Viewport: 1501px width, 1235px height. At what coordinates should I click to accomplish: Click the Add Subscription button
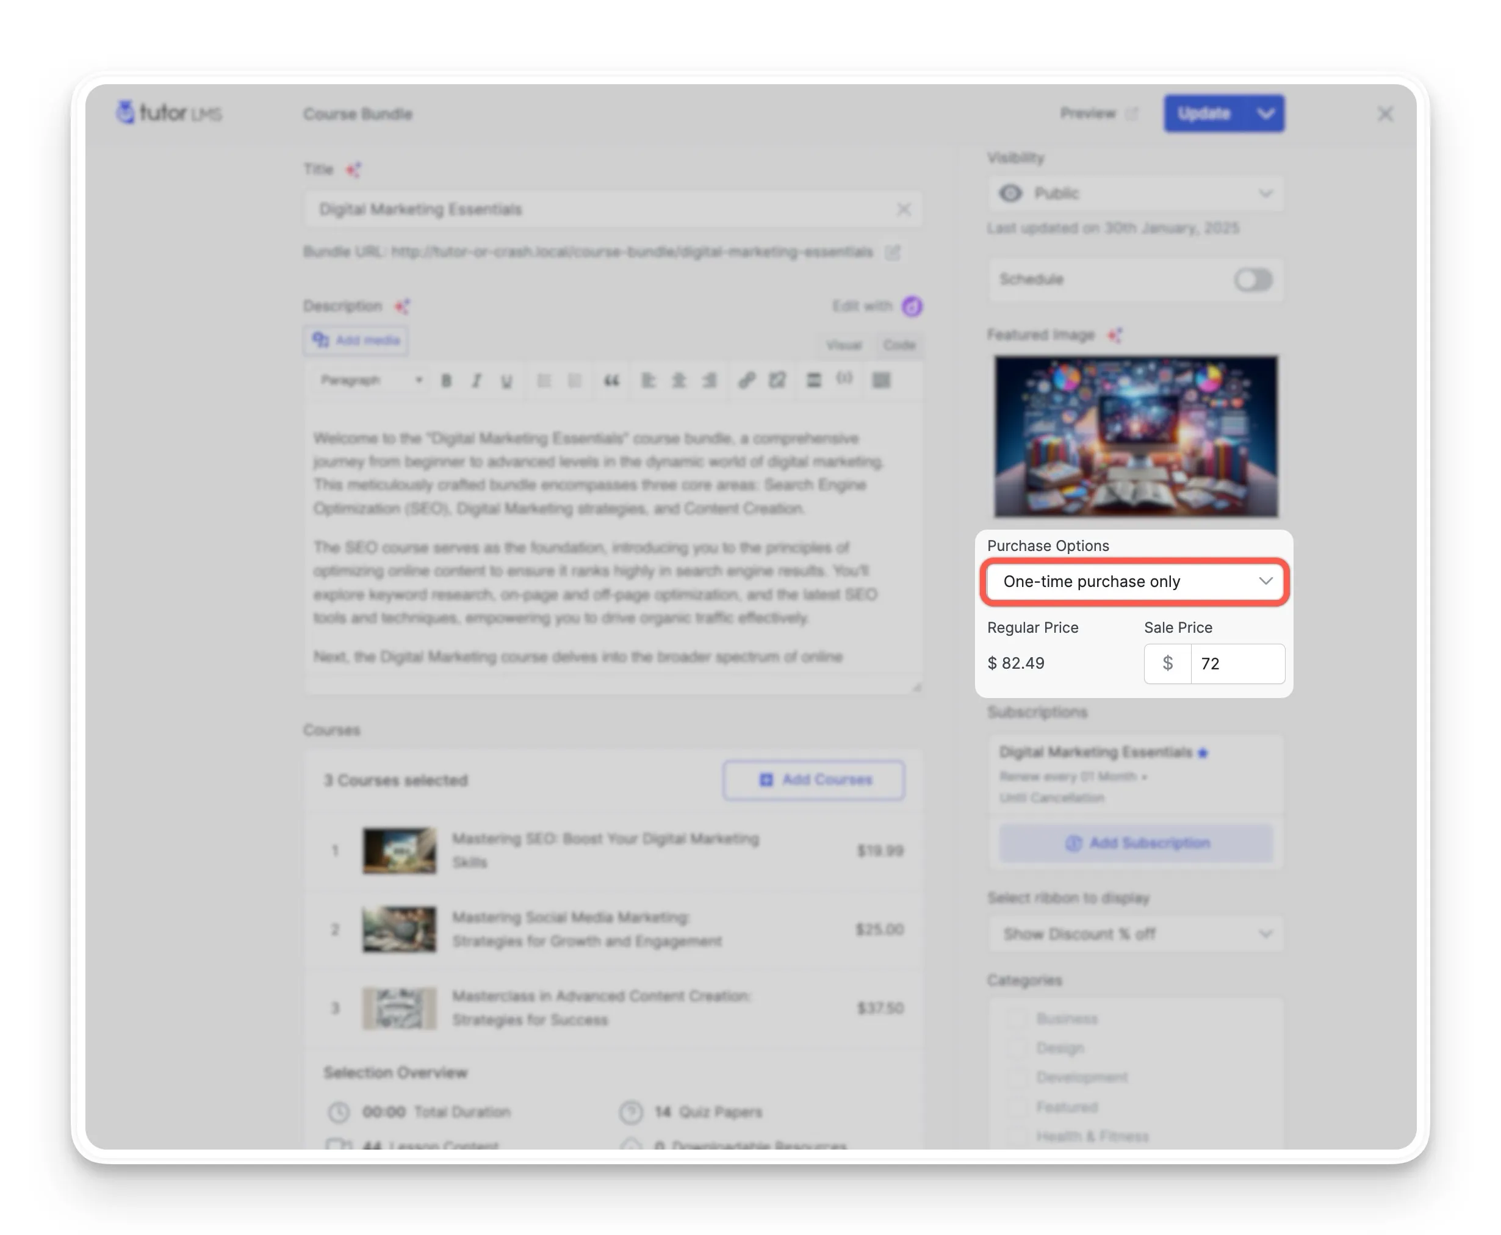point(1136,843)
